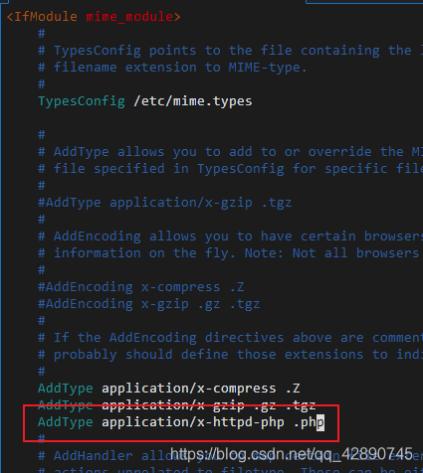Click the blog.csdn.net watermark link
Image resolution: width=423 pixels, height=473 pixels.
292,454
